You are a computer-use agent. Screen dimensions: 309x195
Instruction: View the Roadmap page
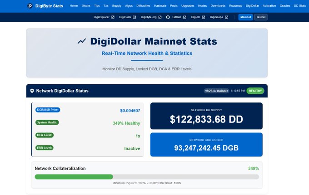[x=236, y=6]
